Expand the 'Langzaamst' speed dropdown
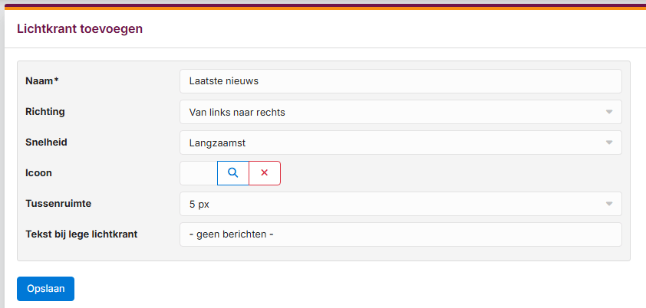 [x=399, y=143]
